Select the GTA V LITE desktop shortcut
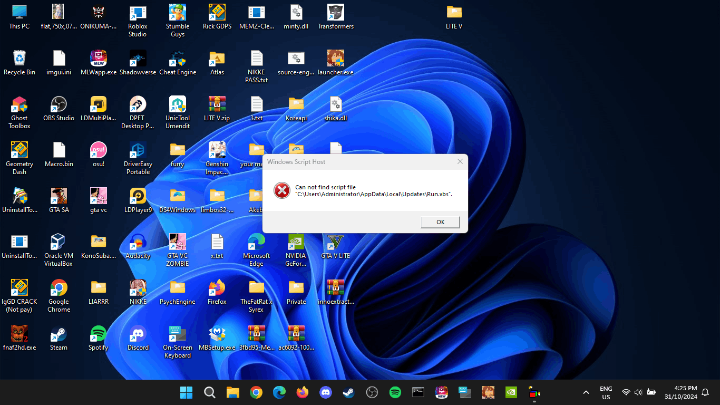 click(336, 247)
